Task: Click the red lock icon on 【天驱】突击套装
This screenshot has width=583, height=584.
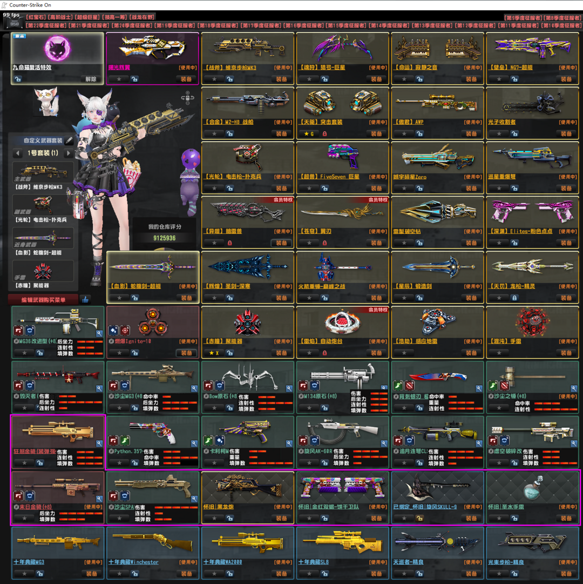Action: coord(325,133)
